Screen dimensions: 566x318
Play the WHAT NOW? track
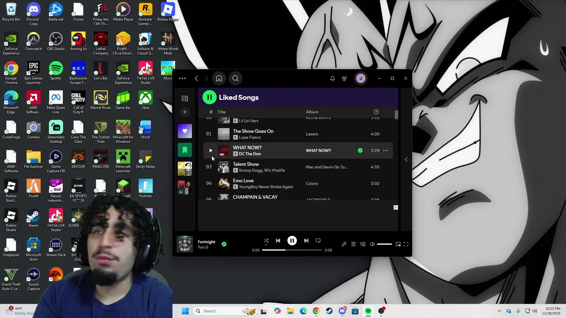[210, 151]
